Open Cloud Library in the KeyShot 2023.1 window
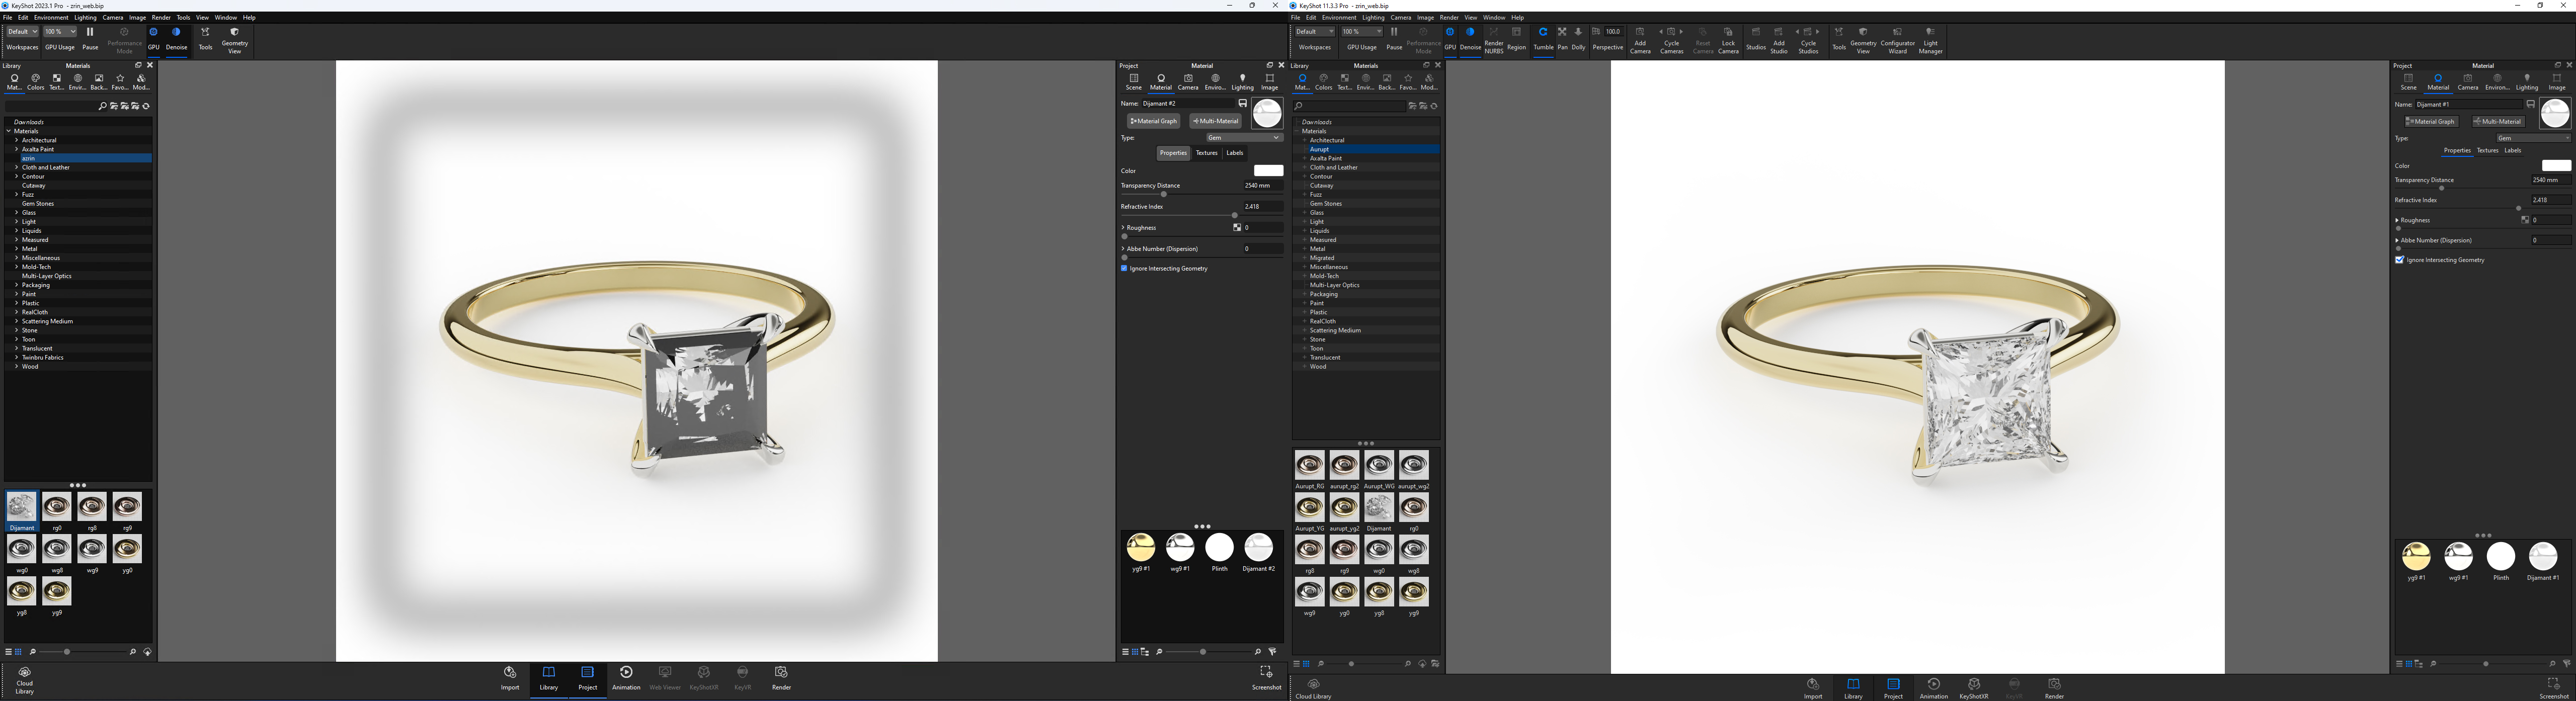Image resolution: width=2576 pixels, height=701 pixels. tap(24, 679)
